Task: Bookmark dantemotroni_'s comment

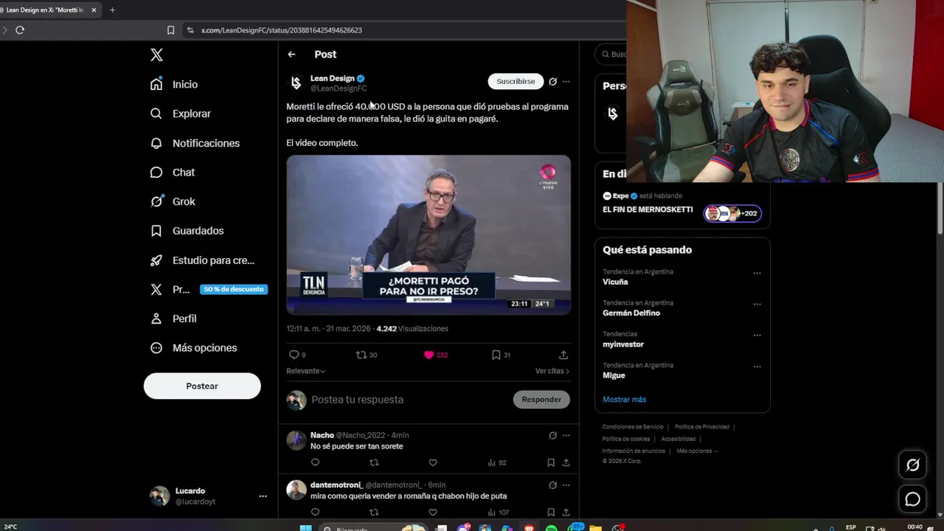Action: pyautogui.click(x=551, y=512)
